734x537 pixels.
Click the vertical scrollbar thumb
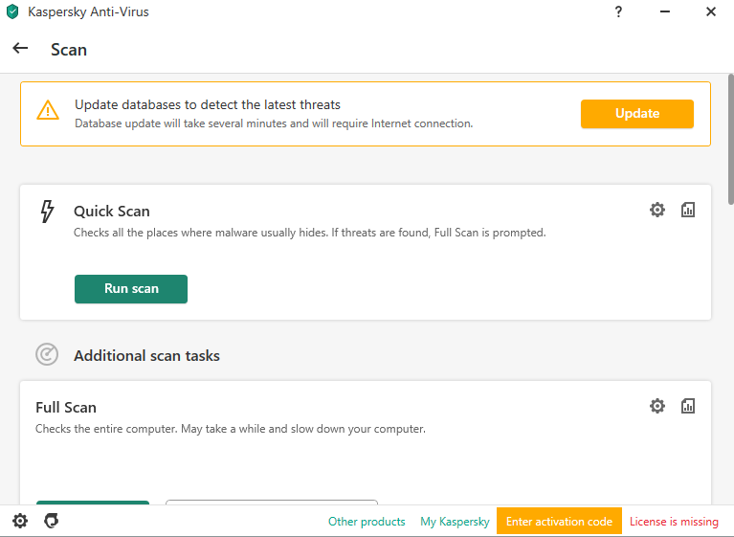pyautogui.click(x=731, y=139)
